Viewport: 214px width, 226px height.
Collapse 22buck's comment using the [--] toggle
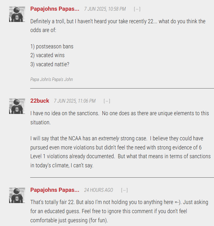tap(107, 101)
